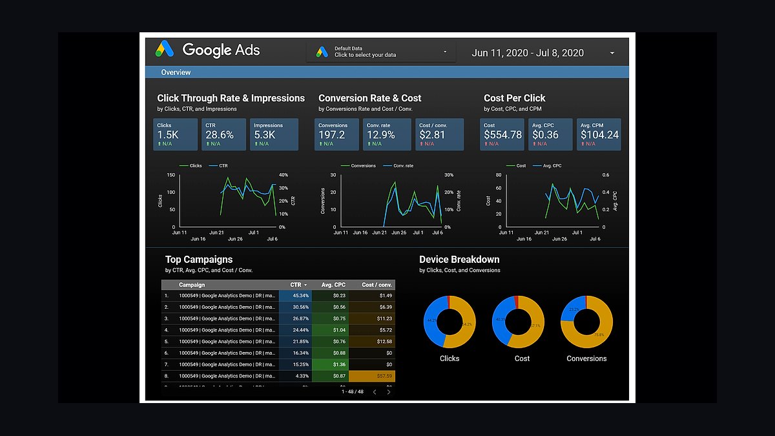This screenshot has height=436, width=775.
Task: Click the 26.87% CTR cell
Action: 295,318
